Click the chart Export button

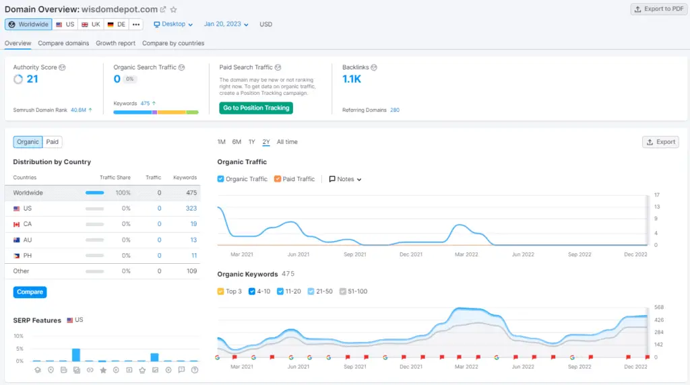point(660,142)
